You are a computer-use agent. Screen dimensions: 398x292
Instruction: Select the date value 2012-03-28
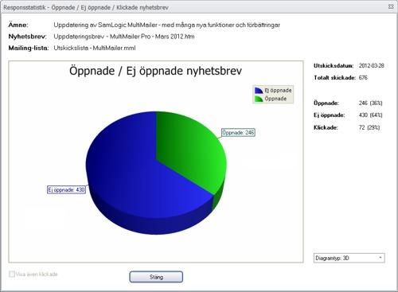[372, 65]
